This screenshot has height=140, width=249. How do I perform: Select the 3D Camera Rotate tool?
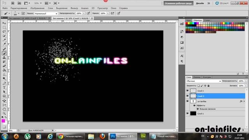coord(4,105)
